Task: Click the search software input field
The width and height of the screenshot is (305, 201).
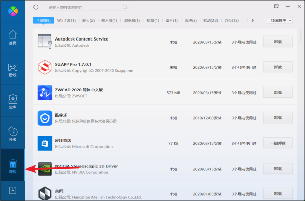Action: (x=87, y=7)
